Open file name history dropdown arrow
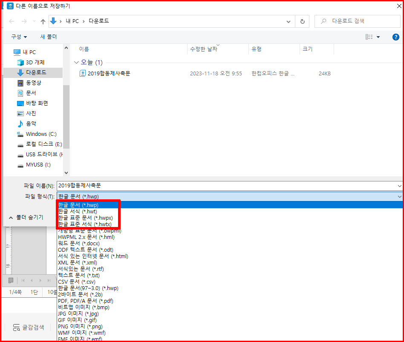Viewport: 404px width, 342px height. (x=399, y=186)
